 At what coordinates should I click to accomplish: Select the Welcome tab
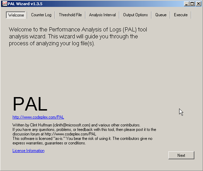16,15
